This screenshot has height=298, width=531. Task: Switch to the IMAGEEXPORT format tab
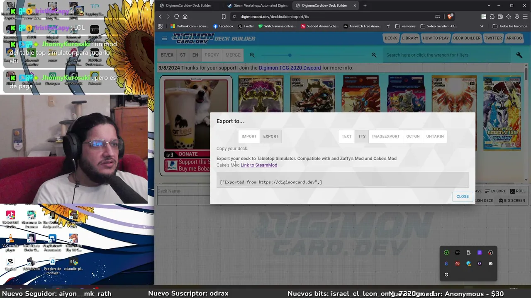pos(386,136)
